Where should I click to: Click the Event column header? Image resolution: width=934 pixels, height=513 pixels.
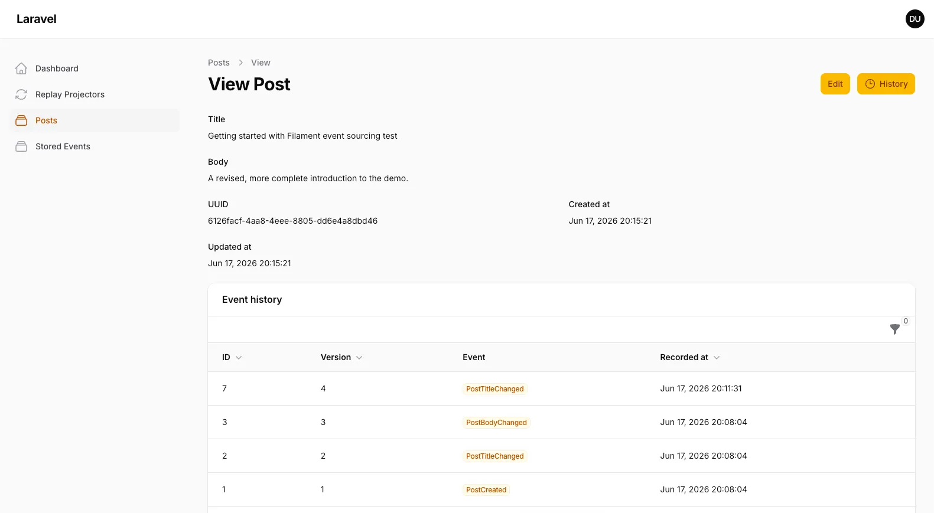pyautogui.click(x=474, y=357)
